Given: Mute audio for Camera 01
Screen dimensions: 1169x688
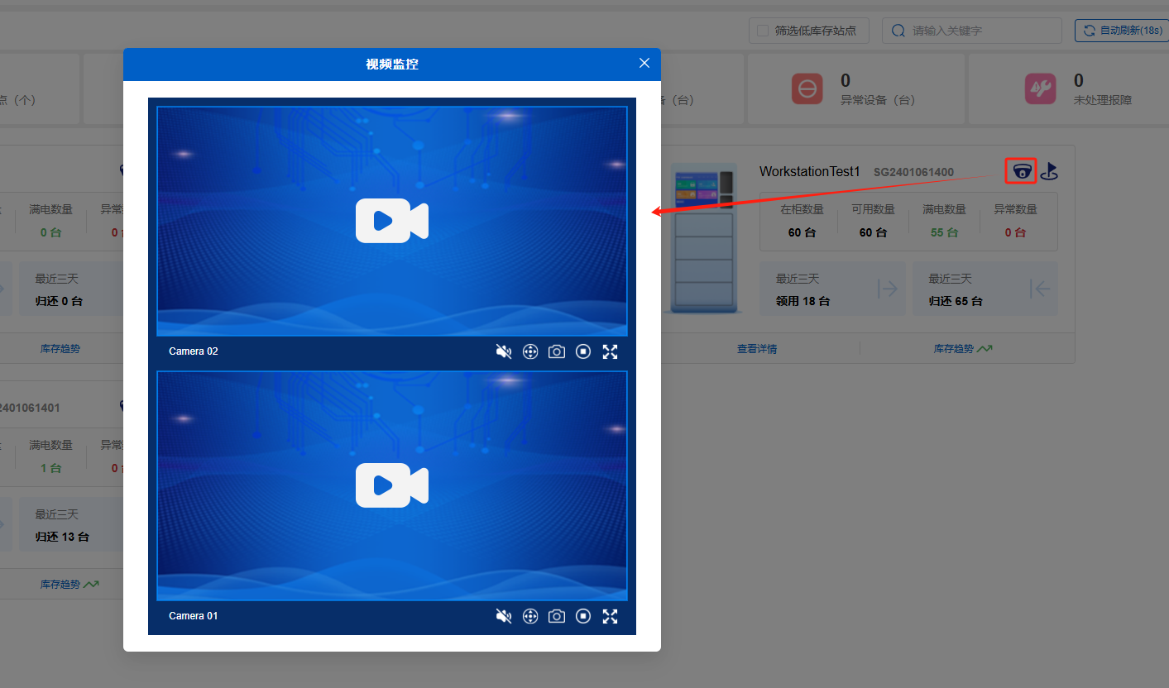Looking at the screenshot, I should pos(503,616).
